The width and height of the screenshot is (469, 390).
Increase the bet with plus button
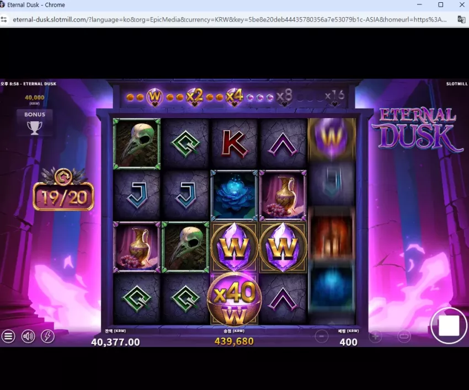coord(375,336)
